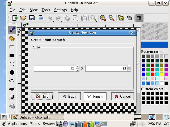The width and height of the screenshot is (170, 127).
Task: Toggle the grid display button
Action: [x=139, y=18]
